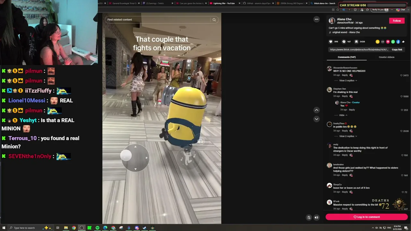Viewport: 411px width, 231px height.
Task: Click the TikTok video URL field
Action: click(359, 50)
